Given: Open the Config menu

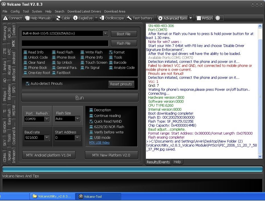Looking at the screenshot, I should (15, 11).
